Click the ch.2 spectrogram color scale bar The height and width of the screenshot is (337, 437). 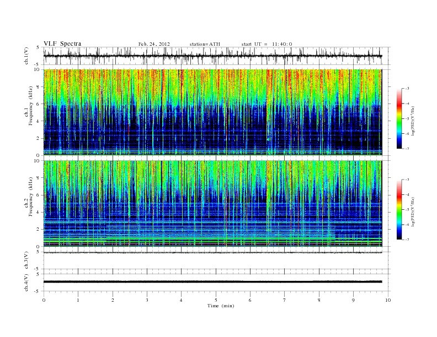tap(399, 209)
